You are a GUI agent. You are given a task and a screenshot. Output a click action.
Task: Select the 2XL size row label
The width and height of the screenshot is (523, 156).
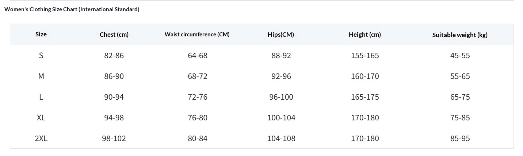(x=41, y=138)
